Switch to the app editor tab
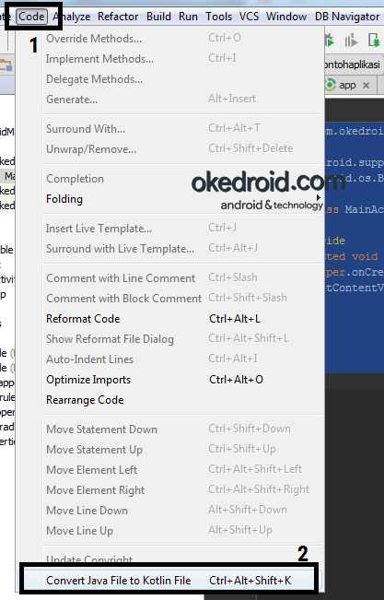384x600 pixels. (x=347, y=85)
